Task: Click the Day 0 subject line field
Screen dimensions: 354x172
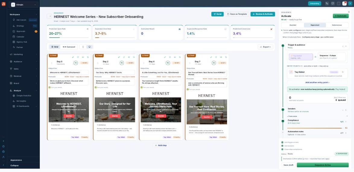Action: tap(69, 72)
